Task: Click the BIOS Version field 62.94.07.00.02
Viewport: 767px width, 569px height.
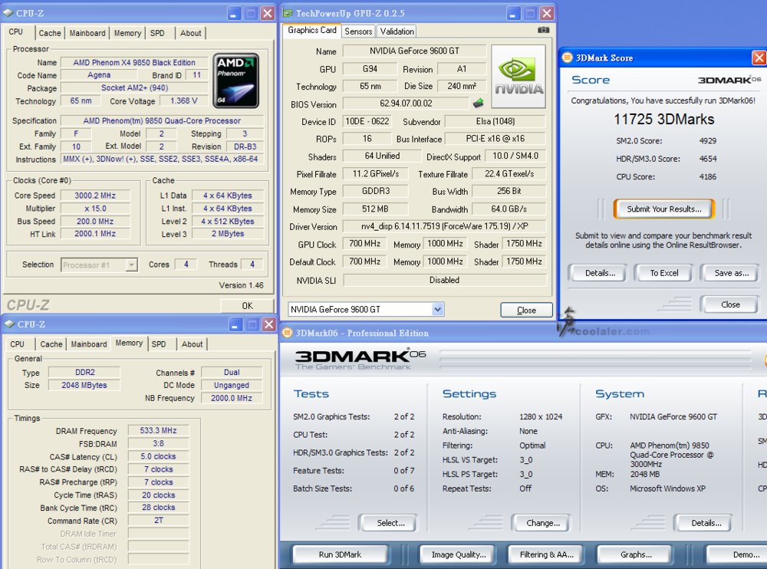Action: tap(406, 104)
